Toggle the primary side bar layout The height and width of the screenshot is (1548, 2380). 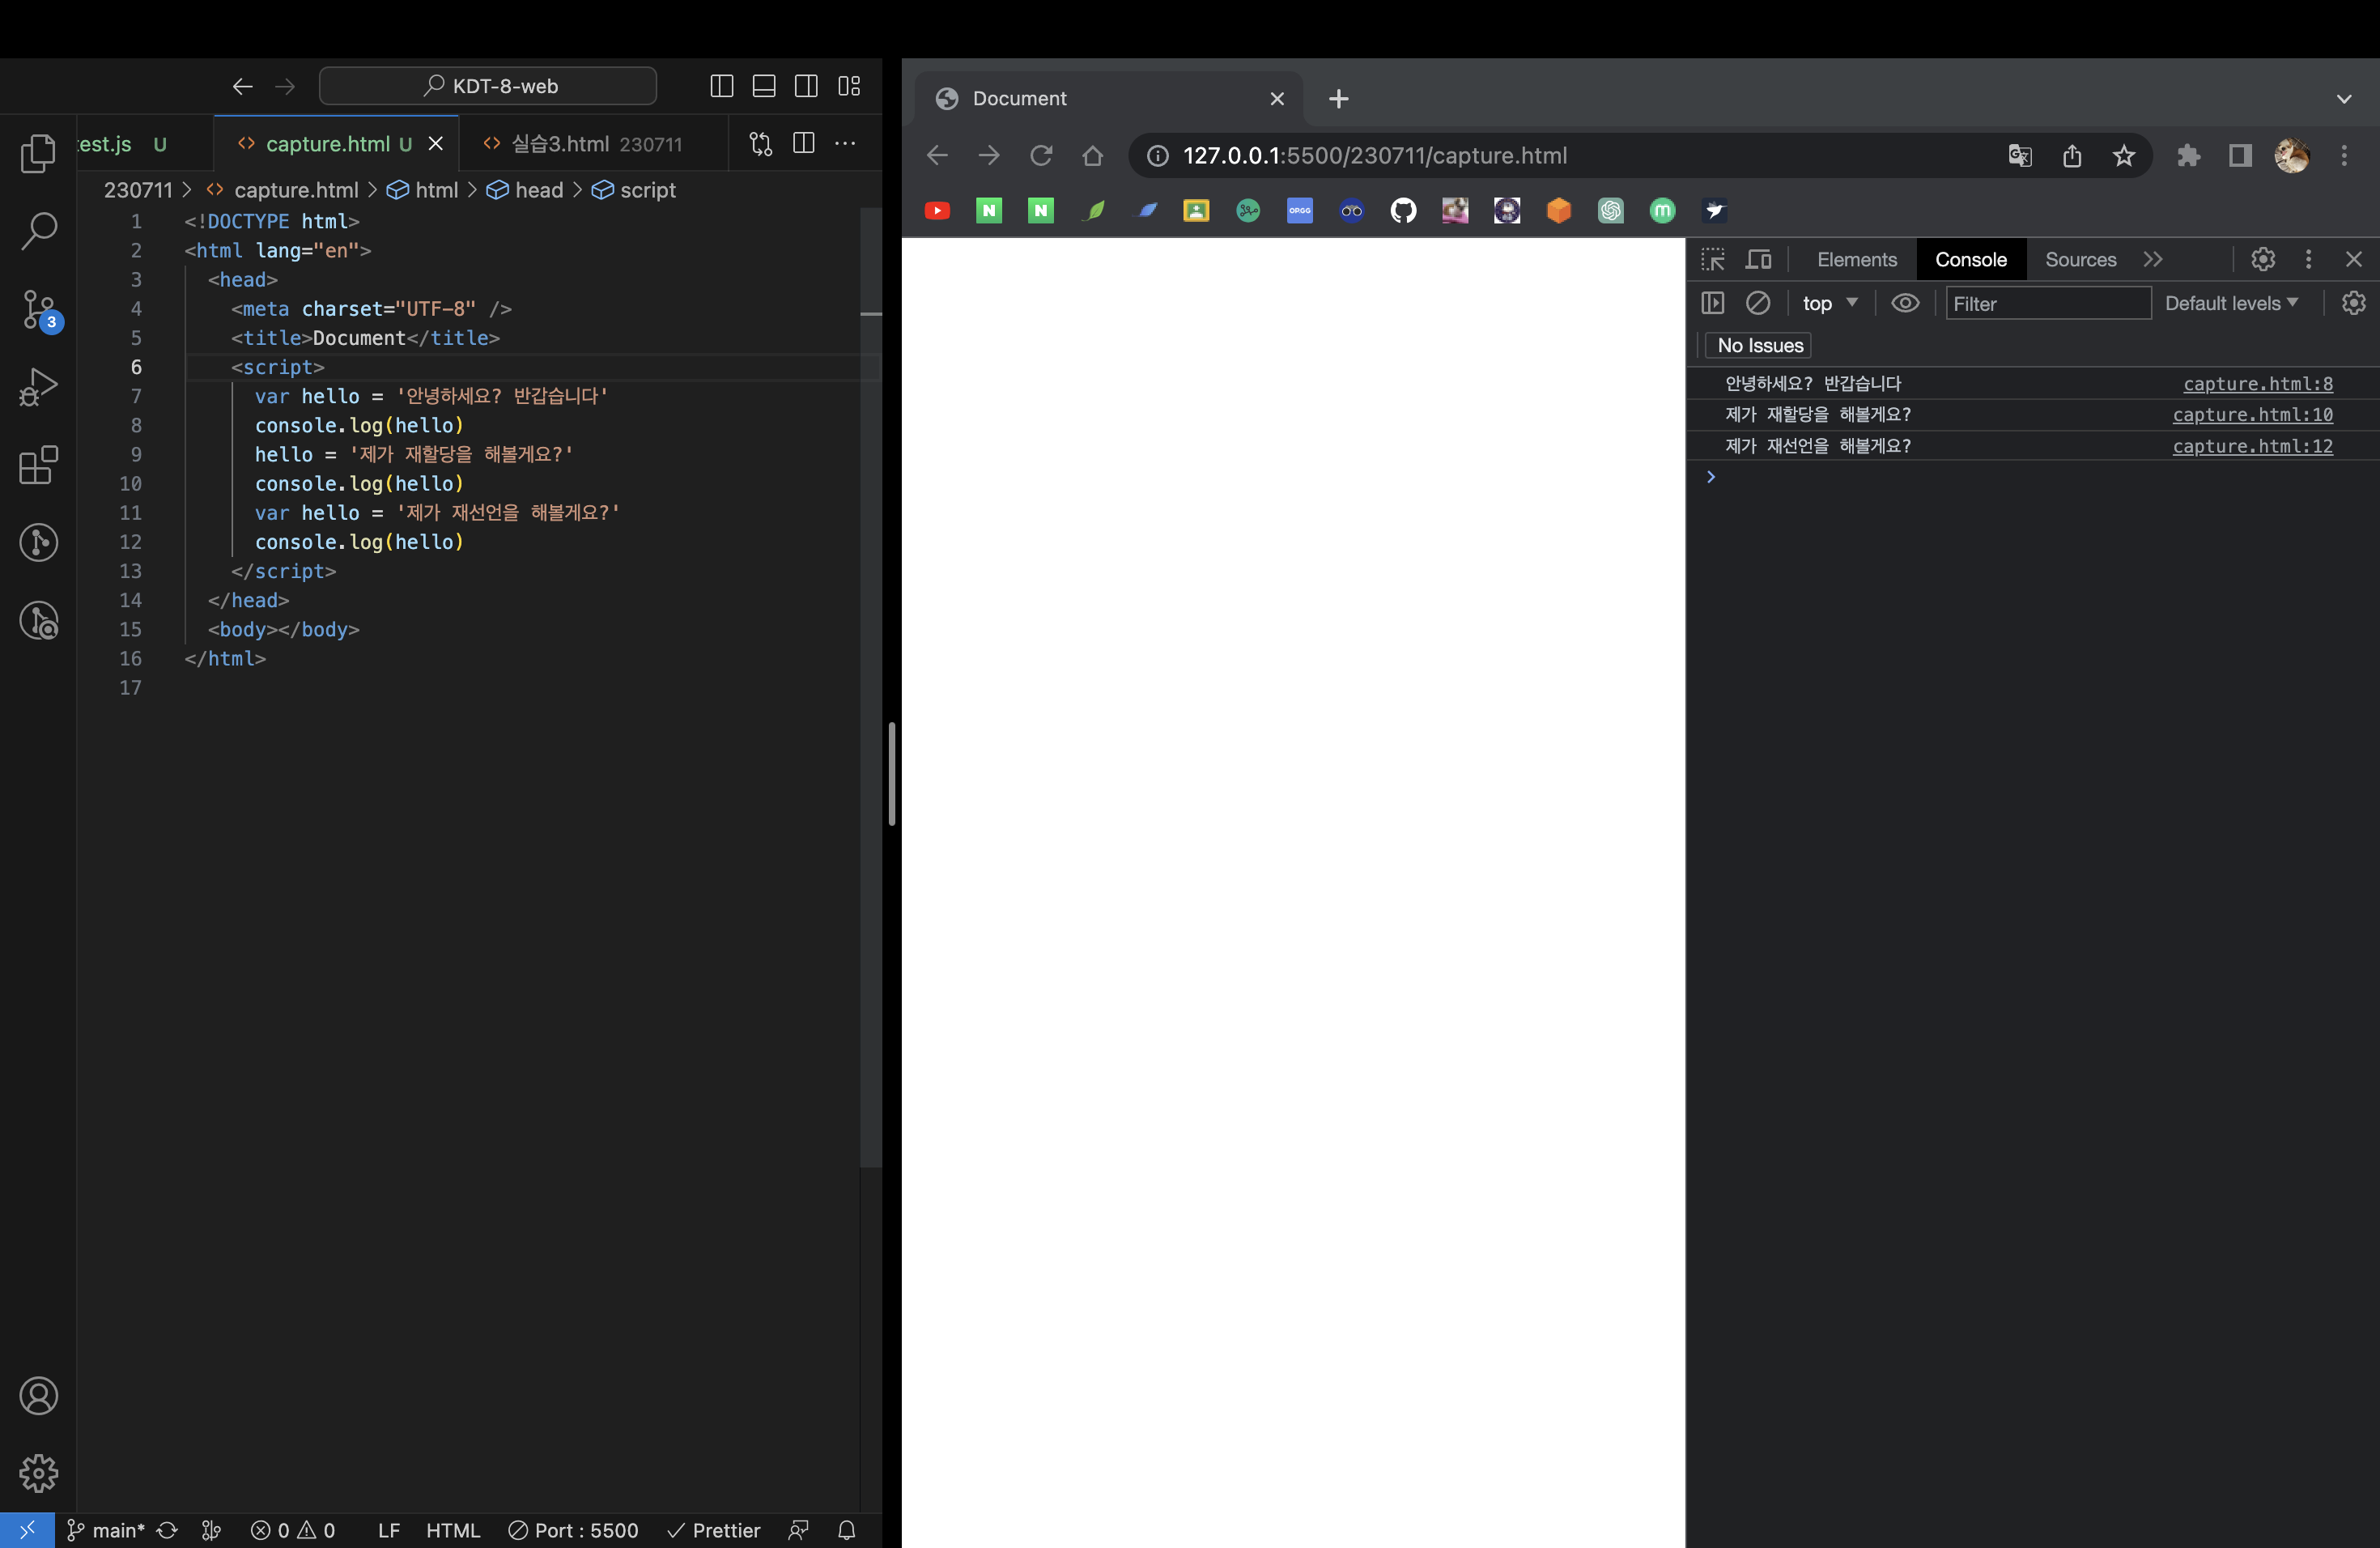click(721, 86)
